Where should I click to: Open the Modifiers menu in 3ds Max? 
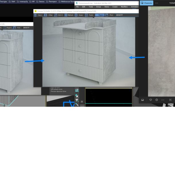pyautogui.click(x=124, y=7)
